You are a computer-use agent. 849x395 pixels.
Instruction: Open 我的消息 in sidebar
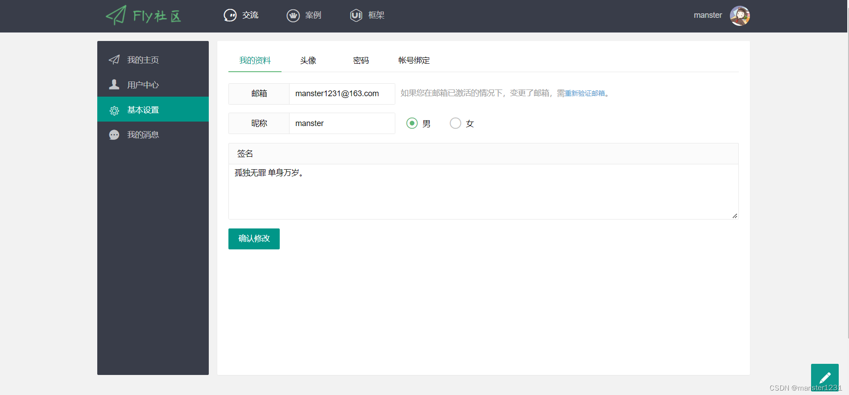(153, 134)
